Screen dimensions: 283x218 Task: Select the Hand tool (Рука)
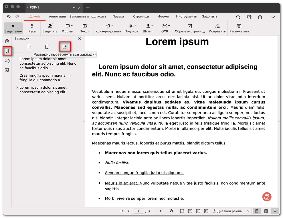click(32, 28)
